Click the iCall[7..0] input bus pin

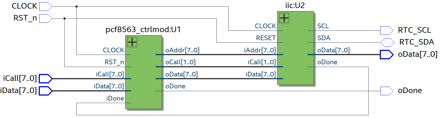(x=45, y=79)
